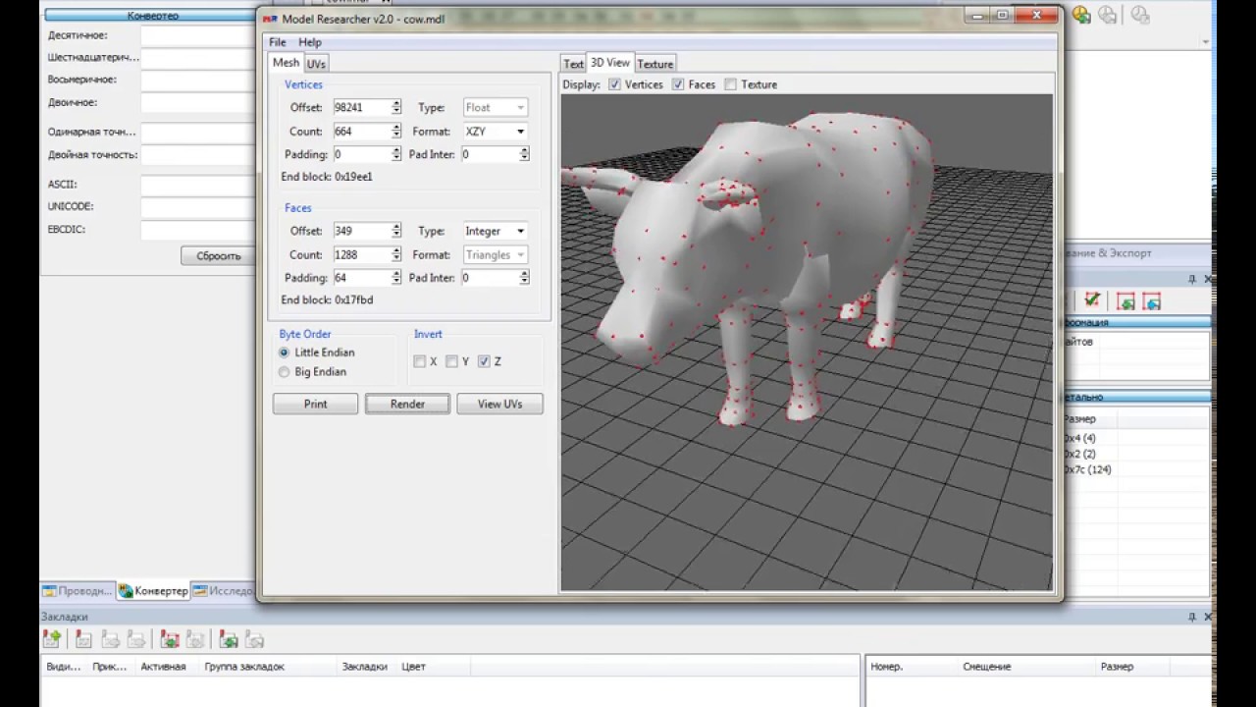The width and height of the screenshot is (1256, 707).
Task: Click the Model Researcher title bar app icon
Action: 271,20
